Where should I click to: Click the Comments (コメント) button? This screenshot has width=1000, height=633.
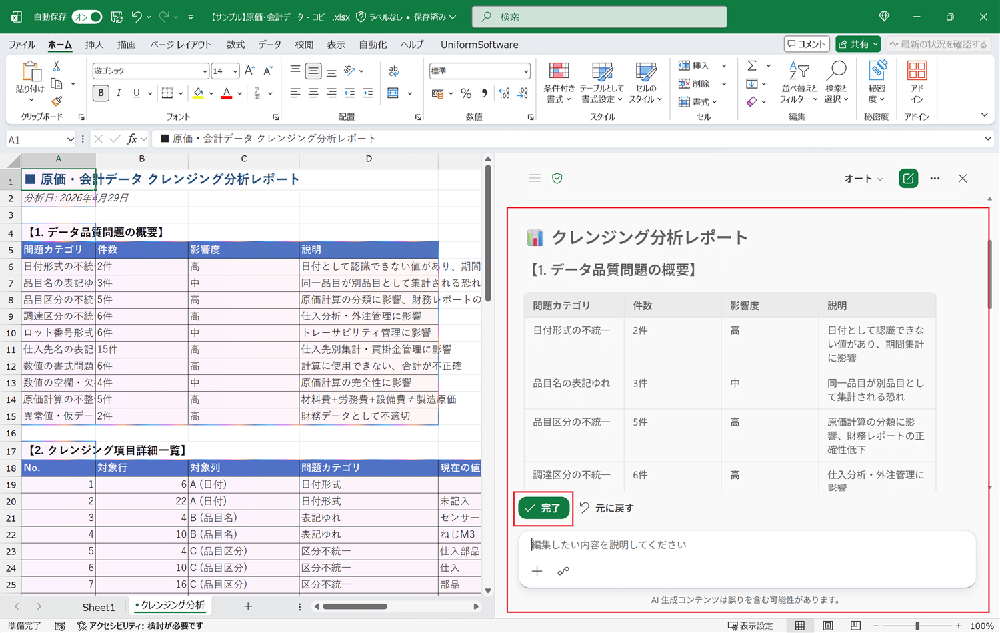pos(807,44)
